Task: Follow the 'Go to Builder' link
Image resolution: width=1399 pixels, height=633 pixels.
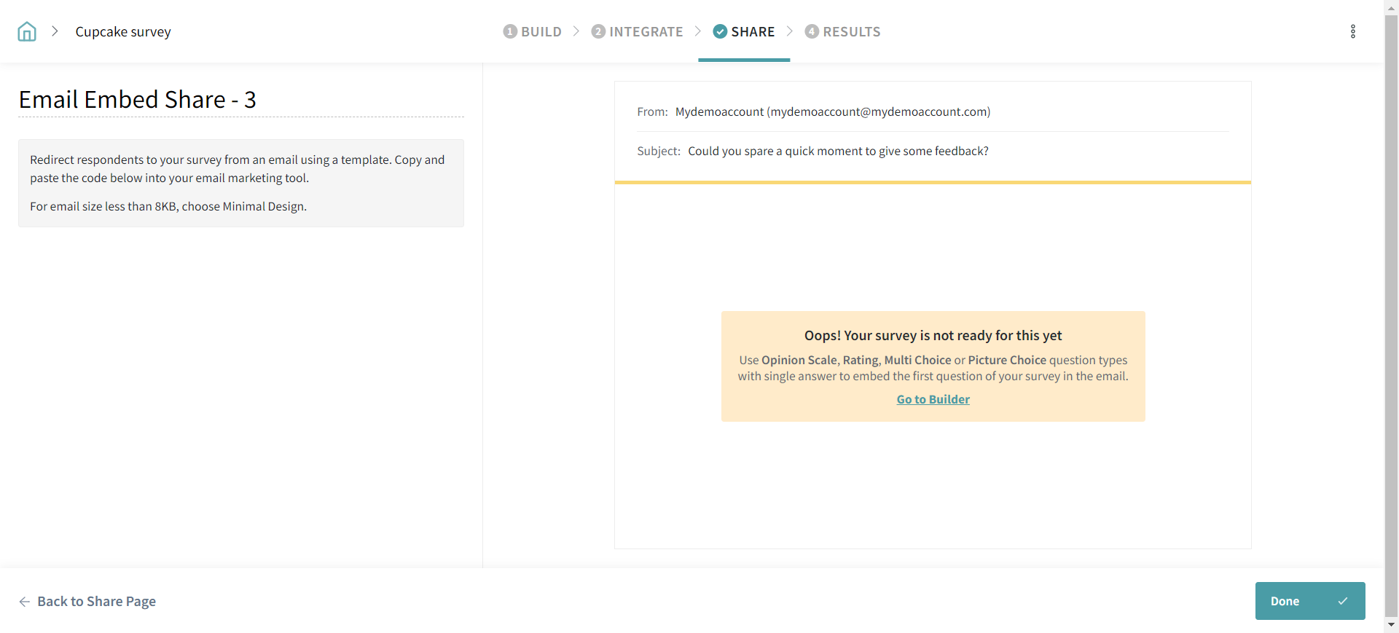Action: coord(933,399)
